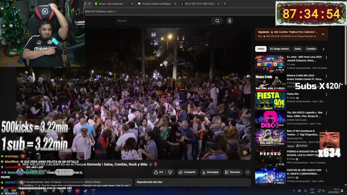
Task: Select the DJ Diego Alonso filter chip
Action: click(x=279, y=49)
